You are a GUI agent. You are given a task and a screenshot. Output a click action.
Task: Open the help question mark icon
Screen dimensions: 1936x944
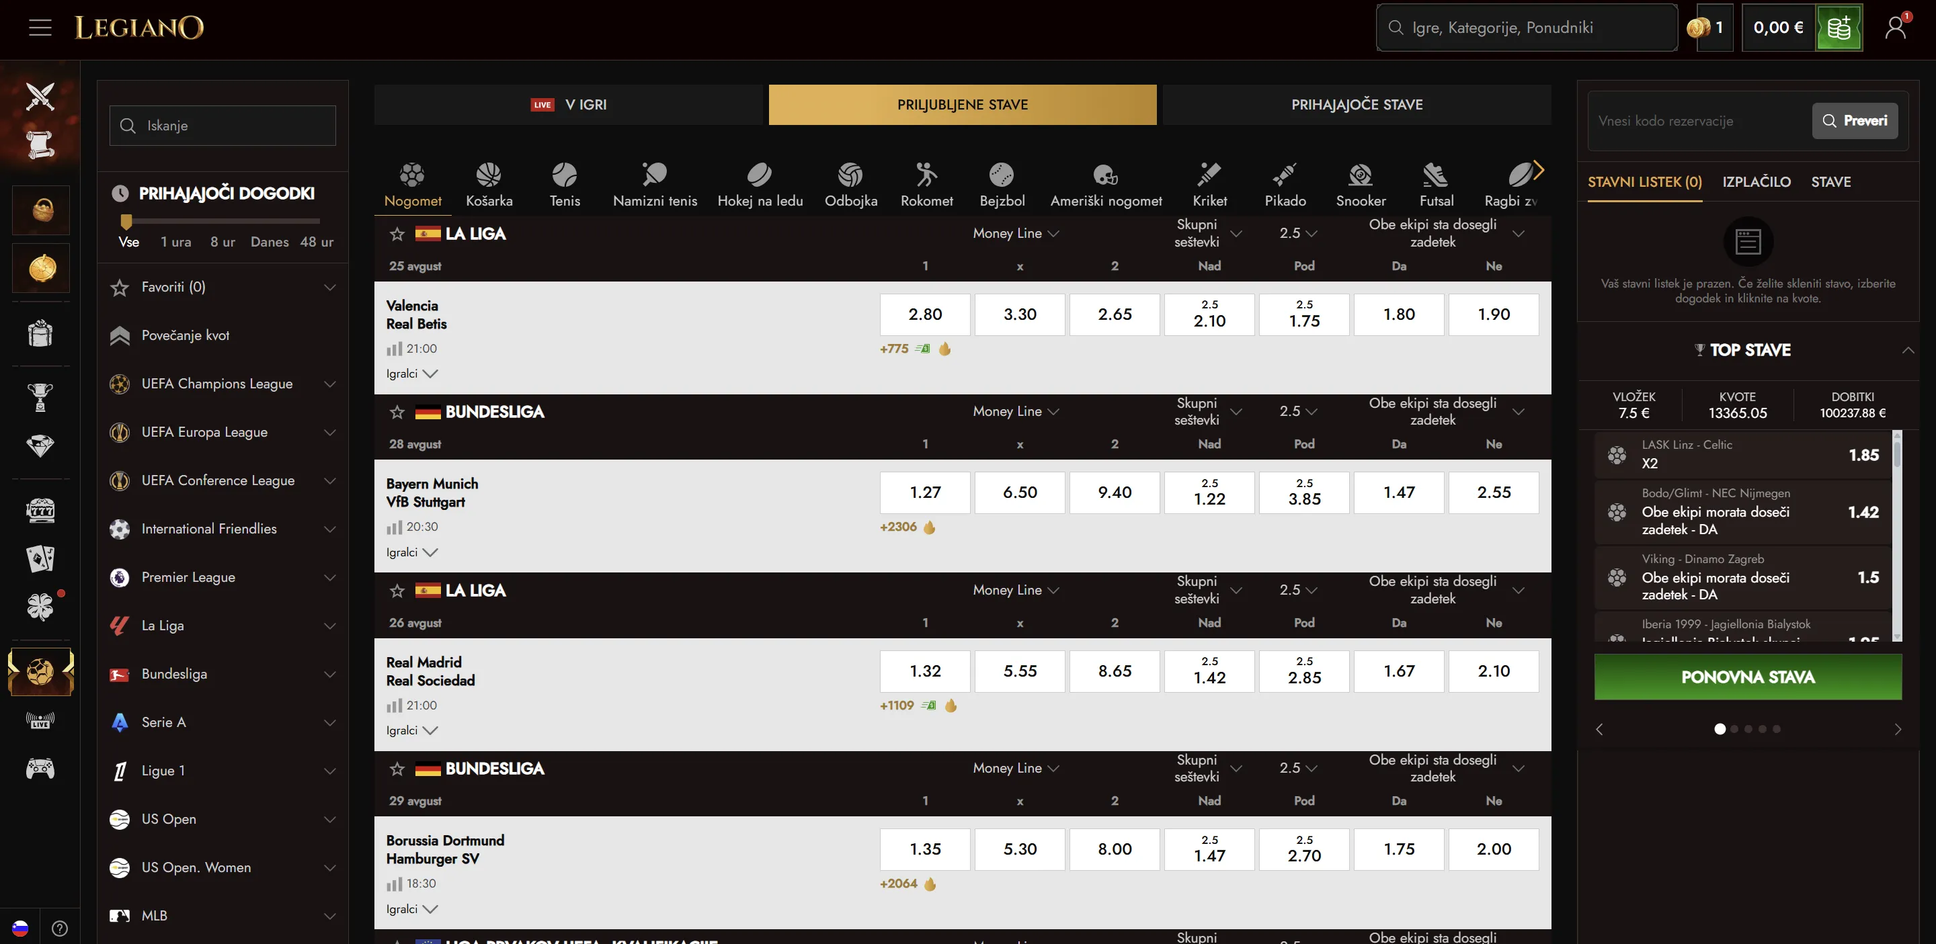pyautogui.click(x=60, y=929)
